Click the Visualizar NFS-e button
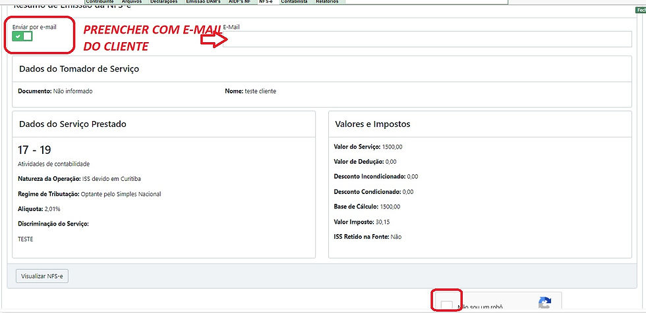The image size is (646, 313). coord(42,276)
